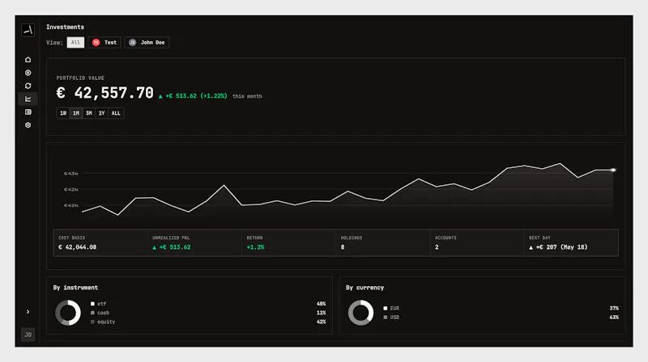Open the JD user avatar menu

(28, 335)
